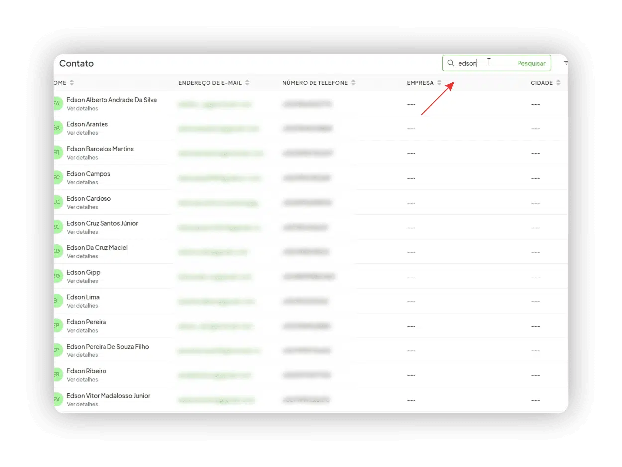Click the Endereço de E-mail column header
The height and width of the screenshot is (467, 622).
[x=210, y=83]
